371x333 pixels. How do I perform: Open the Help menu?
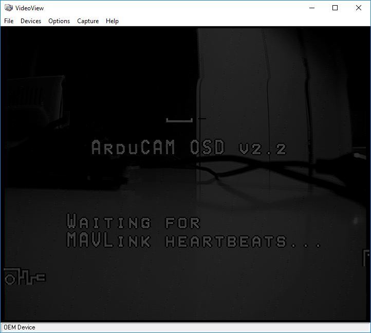pos(112,21)
